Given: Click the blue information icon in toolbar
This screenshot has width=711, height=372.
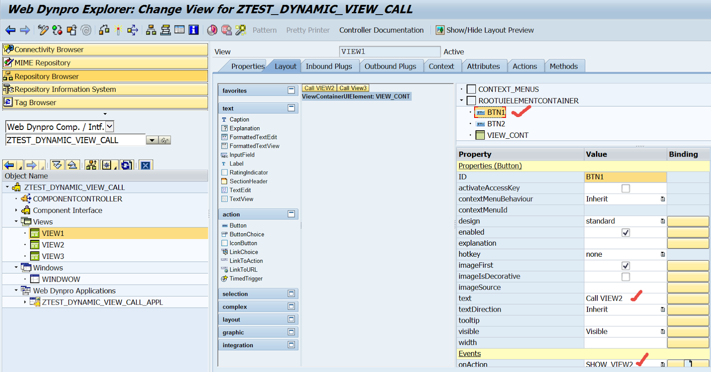Looking at the screenshot, I should click(194, 30).
